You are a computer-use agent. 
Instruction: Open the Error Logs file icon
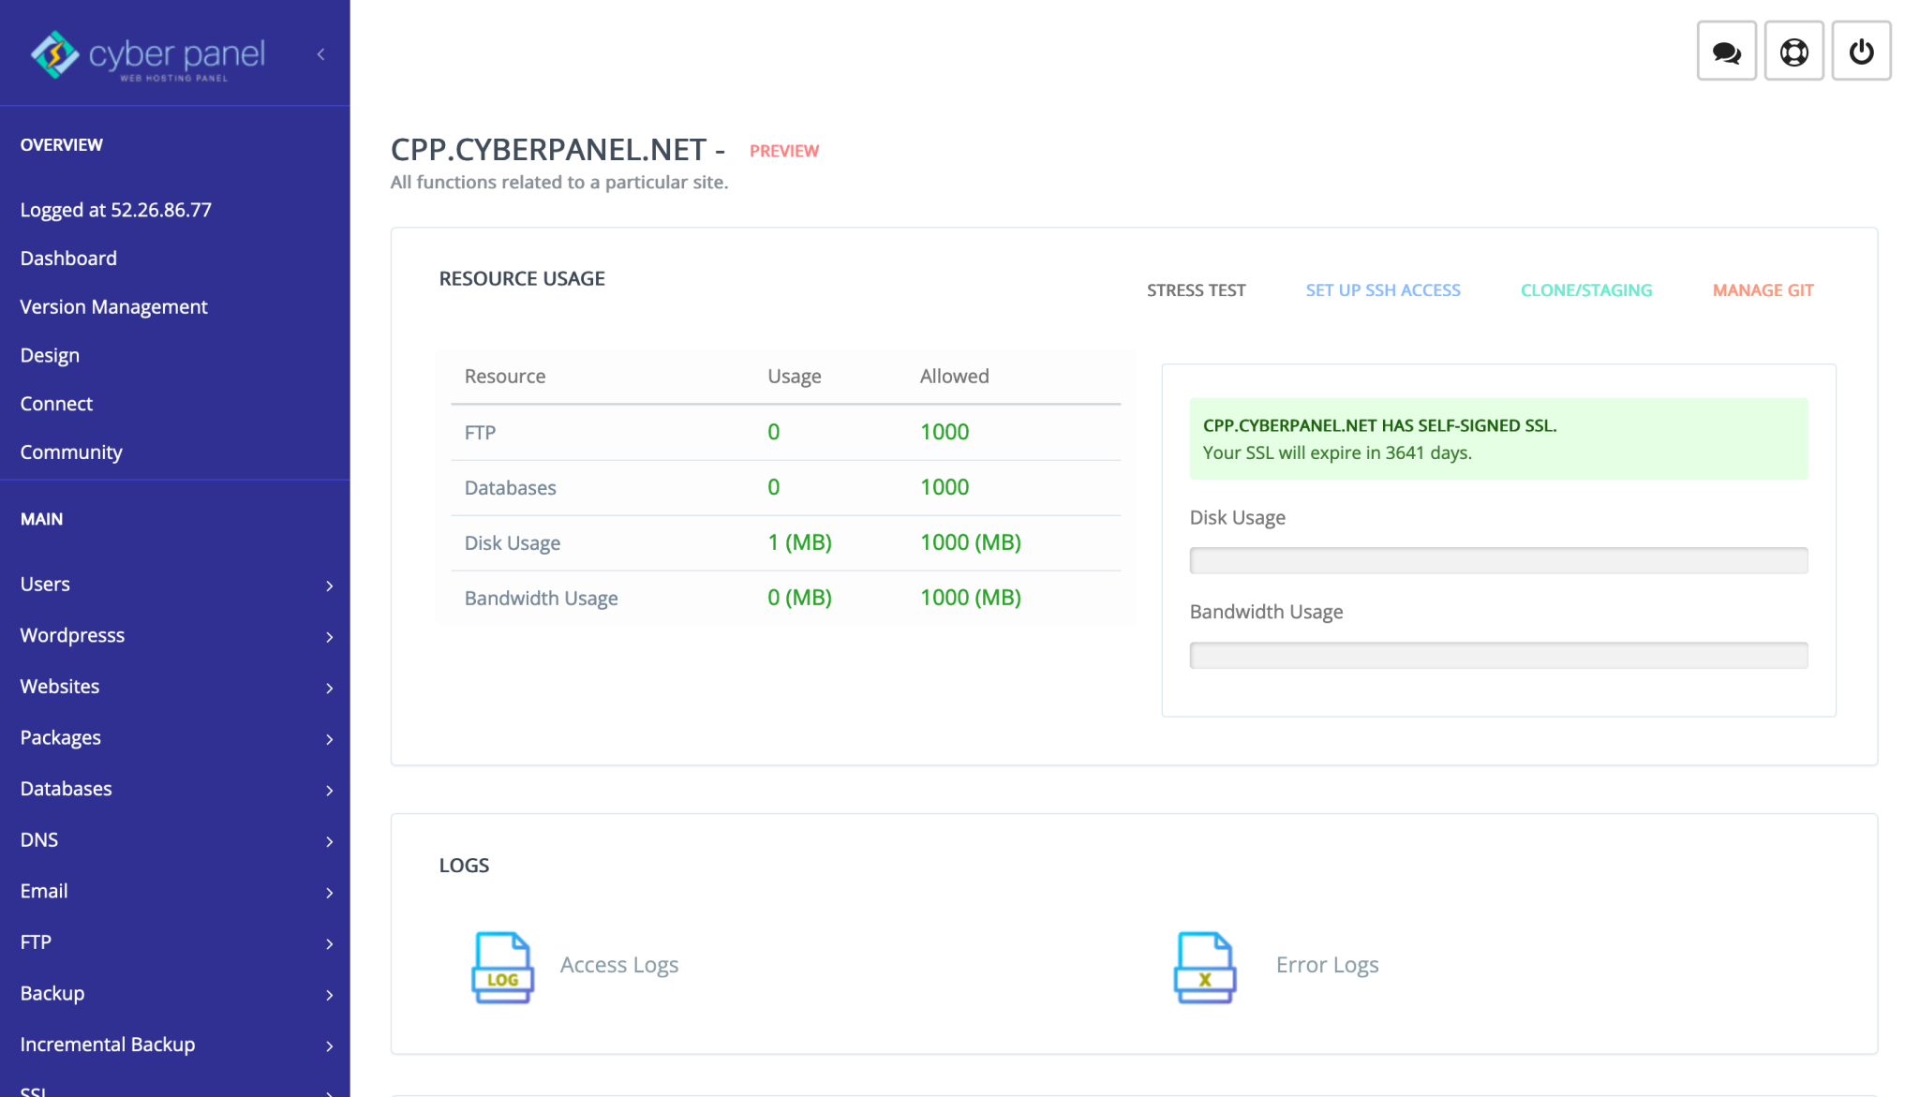click(x=1205, y=967)
